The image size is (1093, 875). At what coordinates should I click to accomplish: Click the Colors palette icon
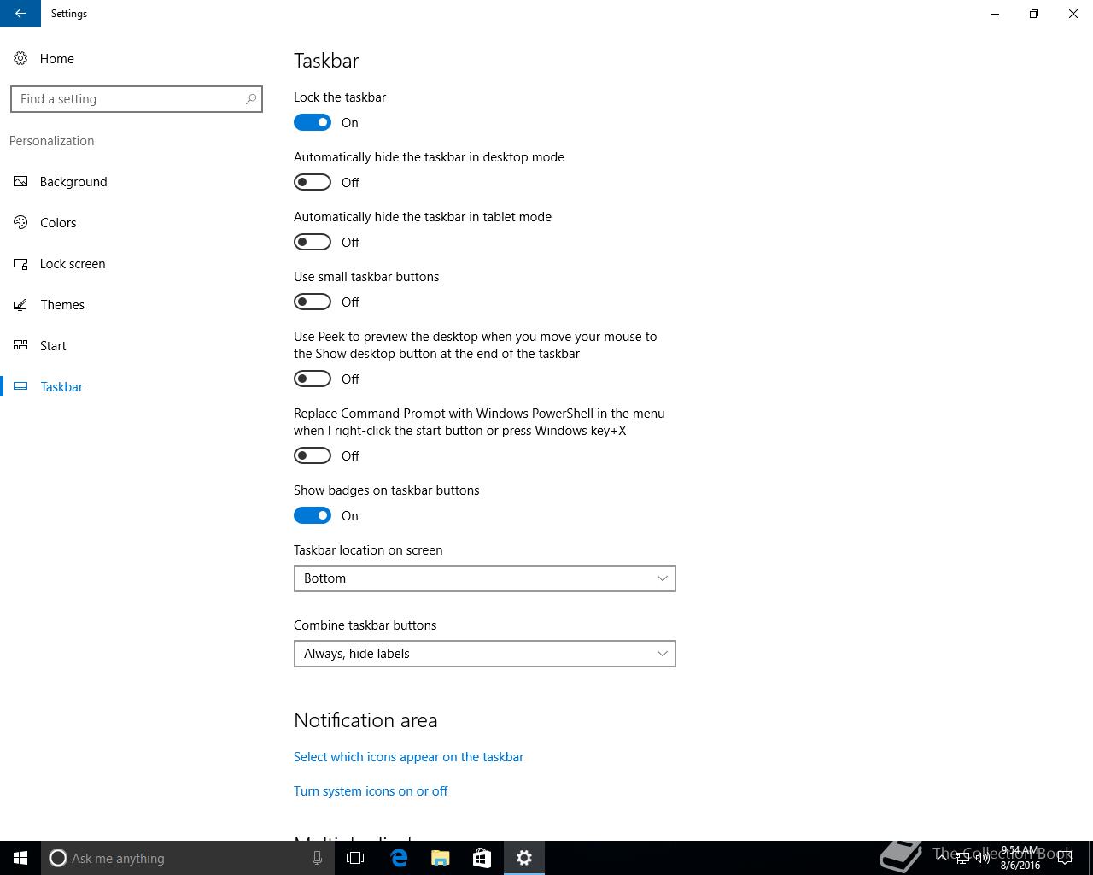coord(20,222)
